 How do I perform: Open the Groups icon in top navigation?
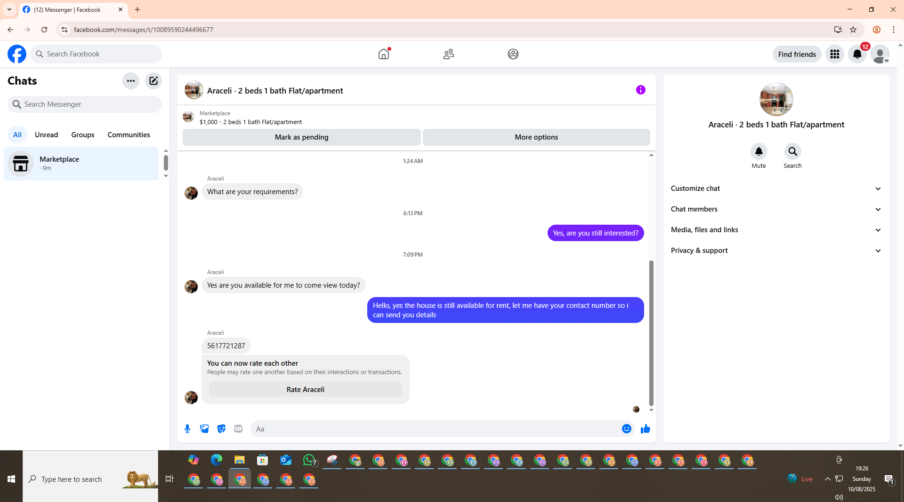[x=513, y=54]
